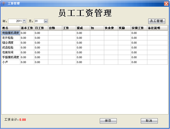Screen dimensions: 170x129
Task: Sort by 姓名 column header
Action: click(11, 28)
